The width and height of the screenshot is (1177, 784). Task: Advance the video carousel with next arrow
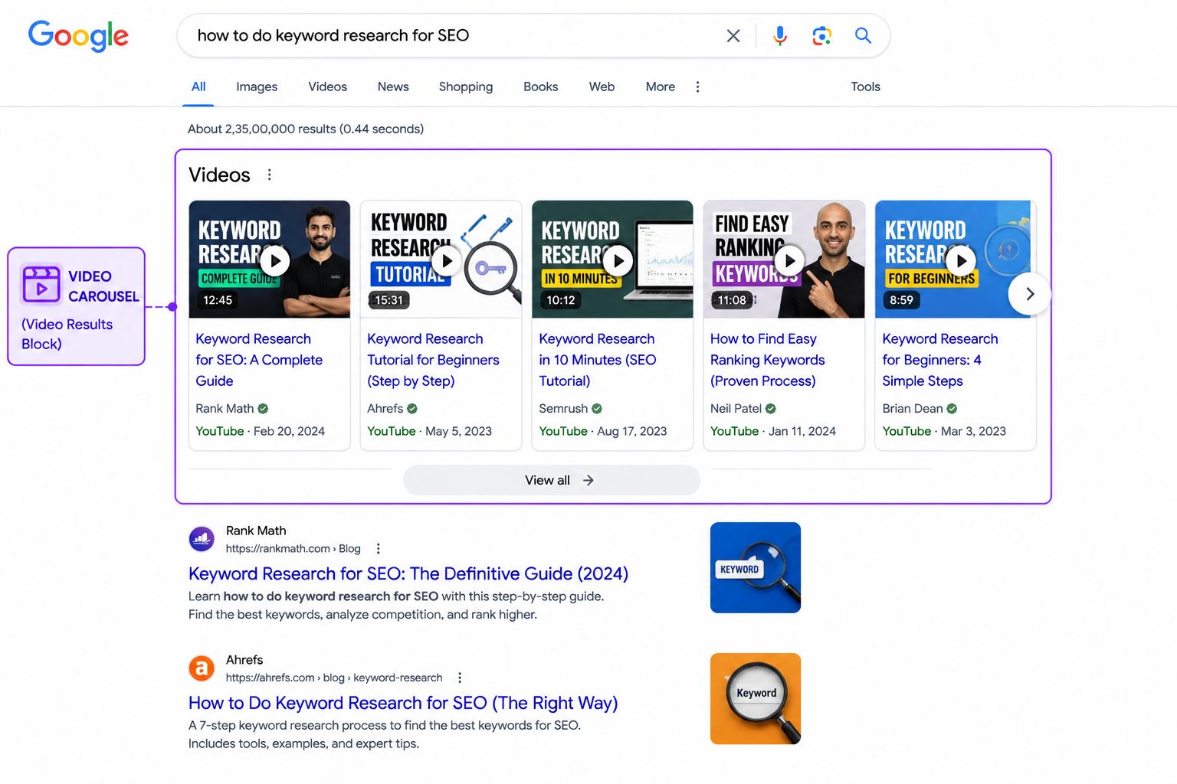tap(1029, 293)
